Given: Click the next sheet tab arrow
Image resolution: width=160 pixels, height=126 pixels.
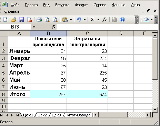Looking at the screenshot, I should click(x=12, y=115).
